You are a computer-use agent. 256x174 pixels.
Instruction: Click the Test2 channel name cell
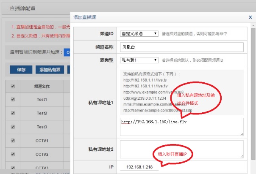pyautogui.click(x=42, y=113)
